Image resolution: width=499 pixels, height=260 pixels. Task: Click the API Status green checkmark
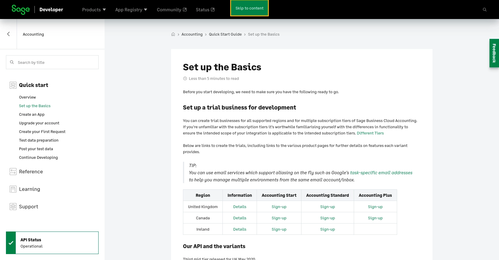(x=11, y=243)
